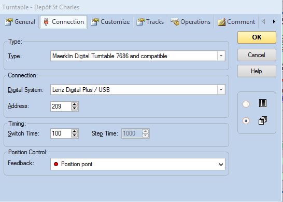
Task: Click the Lenz Digital Plus / USB text
Action: tap(81, 90)
